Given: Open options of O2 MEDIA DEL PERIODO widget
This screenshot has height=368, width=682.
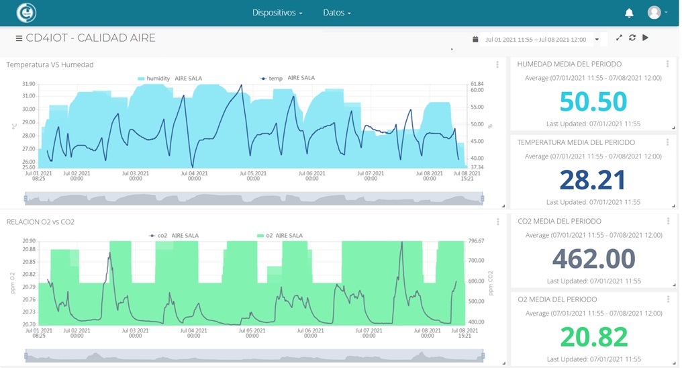Looking at the screenshot, I should (668, 300).
